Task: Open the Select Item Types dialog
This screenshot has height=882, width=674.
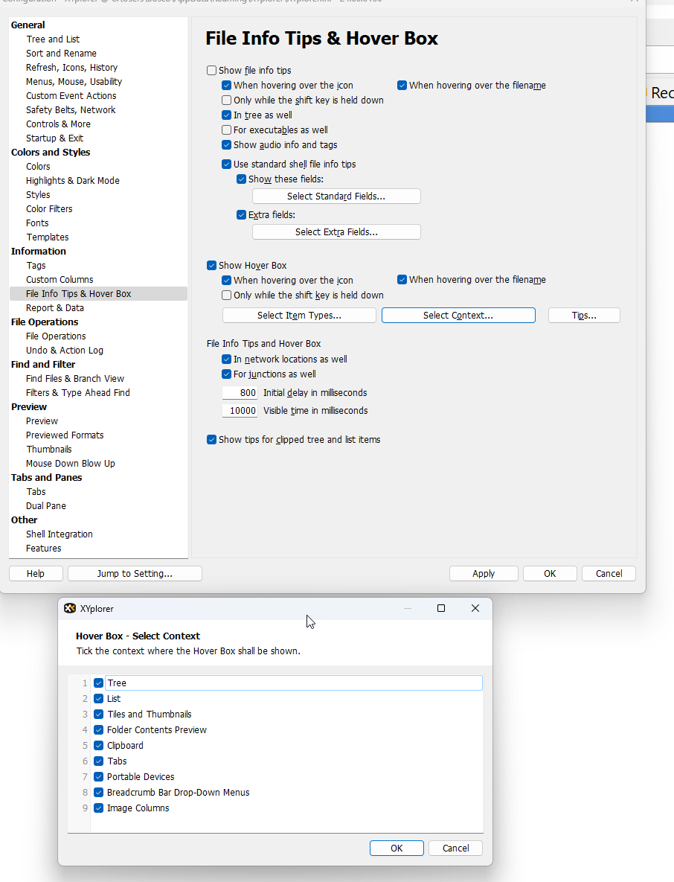Action: pos(299,316)
